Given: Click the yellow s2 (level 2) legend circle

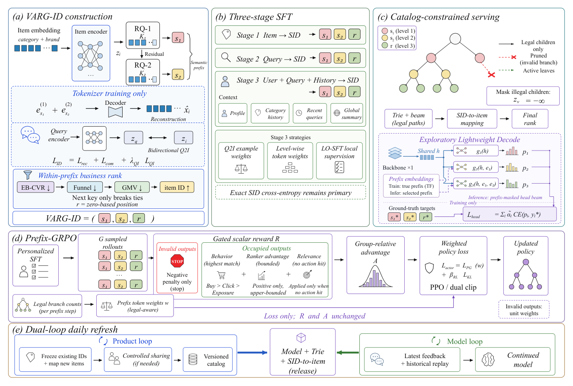Looking at the screenshot, I should click(x=385, y=38).
